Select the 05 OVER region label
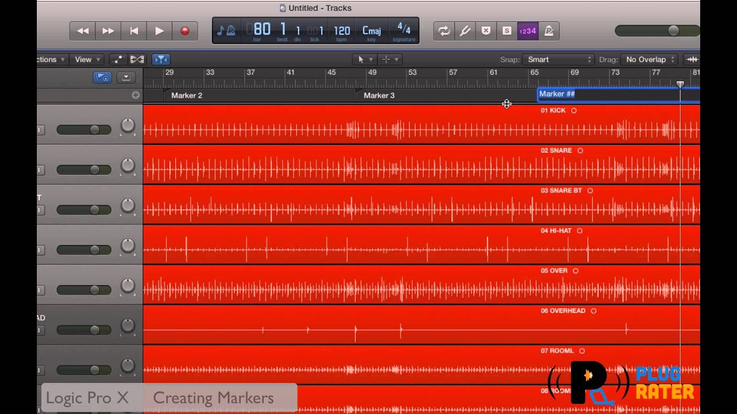This screenshot has height=414, width=737. [554, 271]
